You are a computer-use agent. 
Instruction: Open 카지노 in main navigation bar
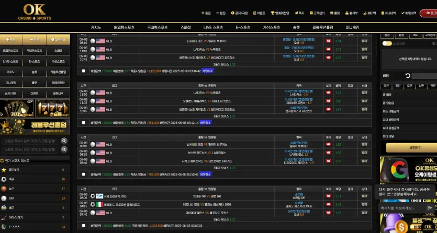[96, 28]
